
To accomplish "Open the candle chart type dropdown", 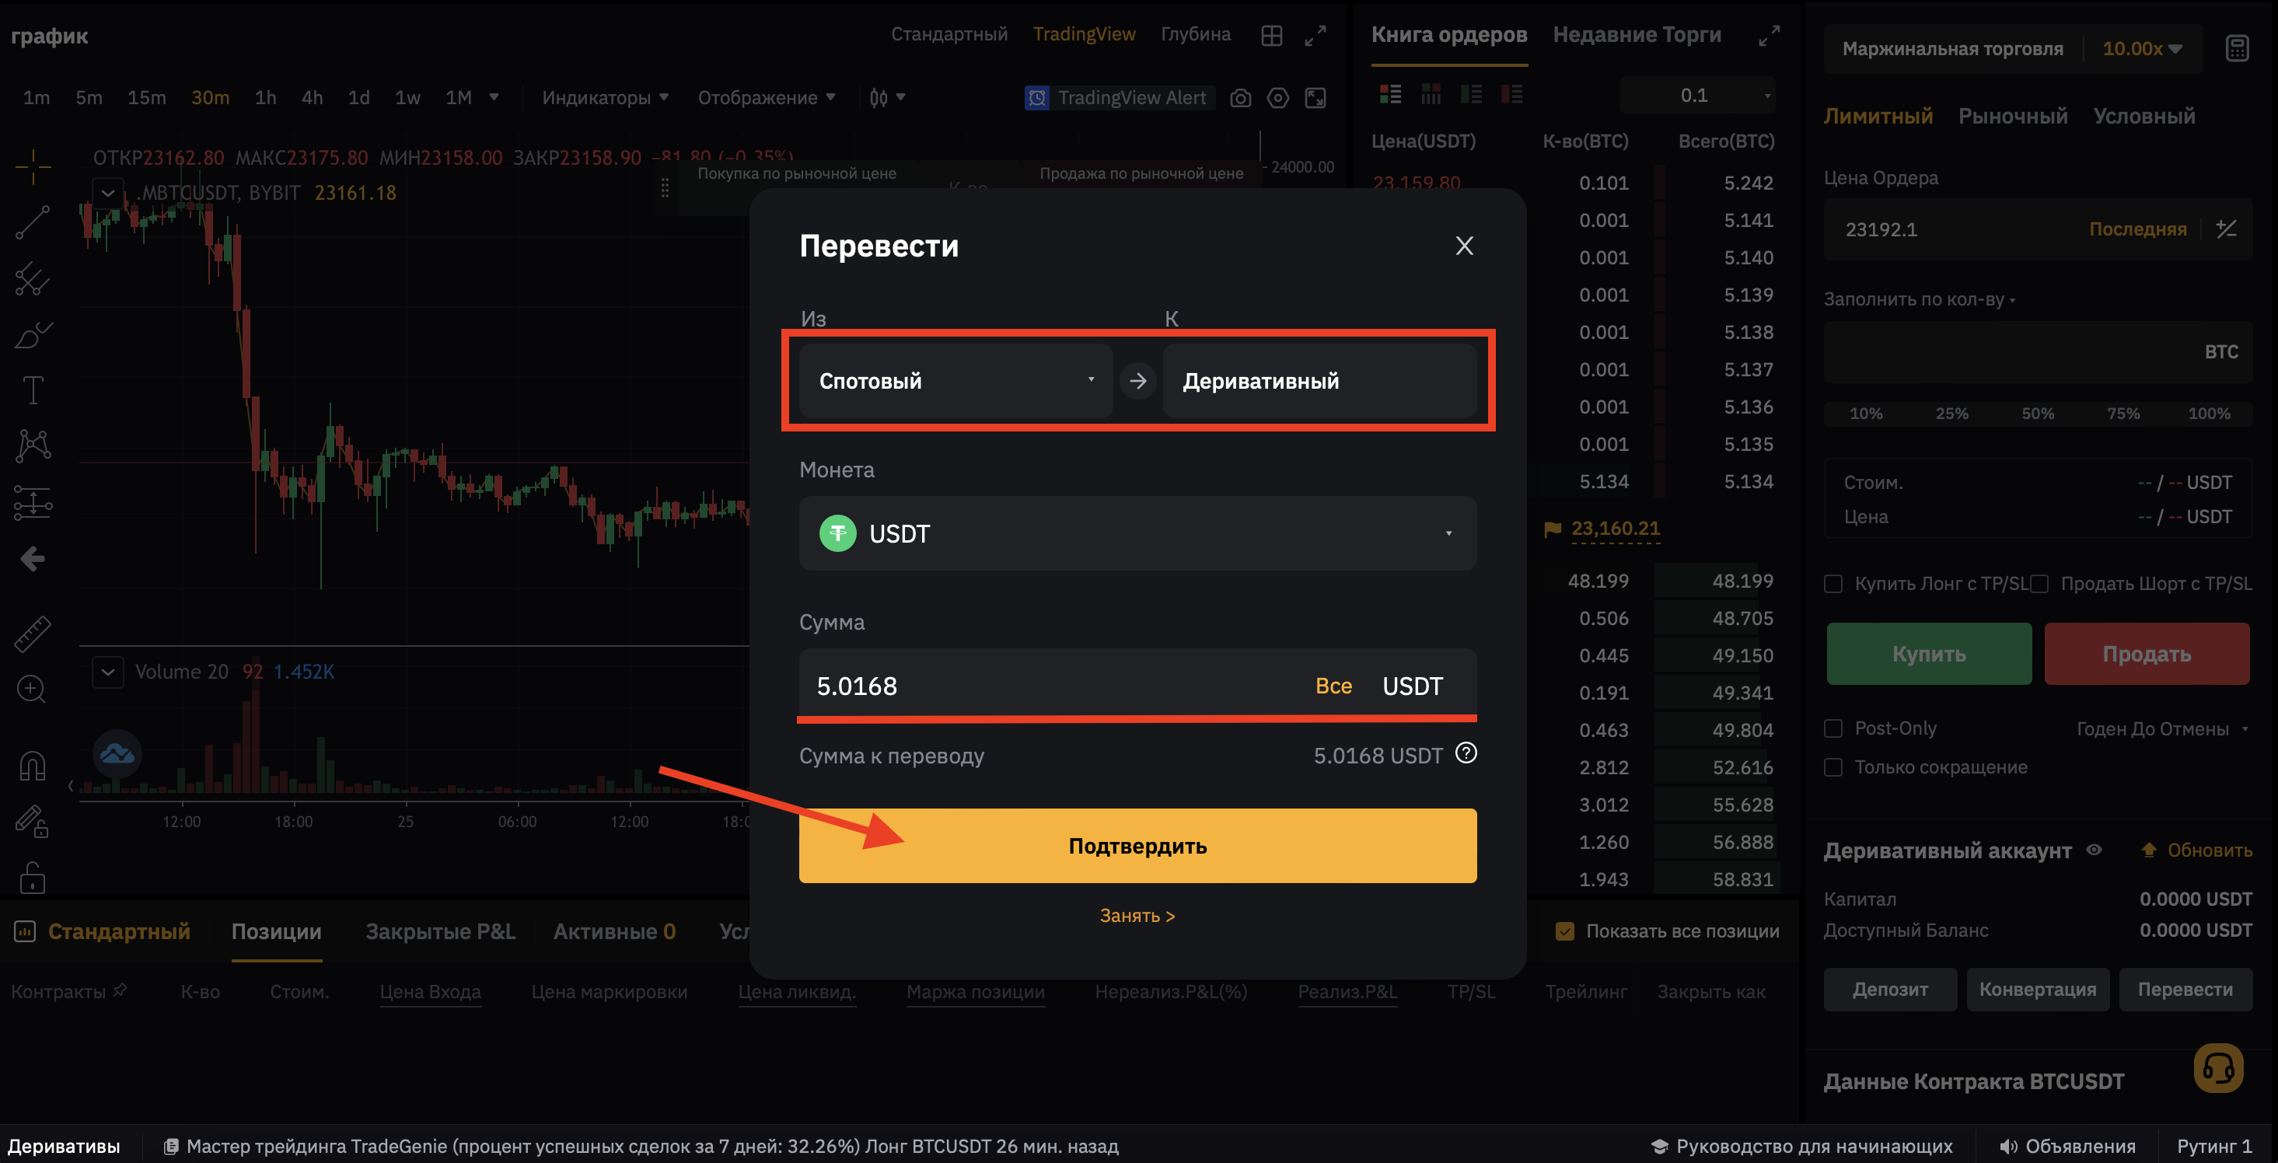I will [887, 97].
